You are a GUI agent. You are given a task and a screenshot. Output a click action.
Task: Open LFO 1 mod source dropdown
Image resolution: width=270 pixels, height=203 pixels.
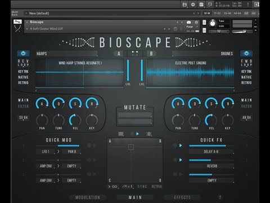tap(46, 152)
